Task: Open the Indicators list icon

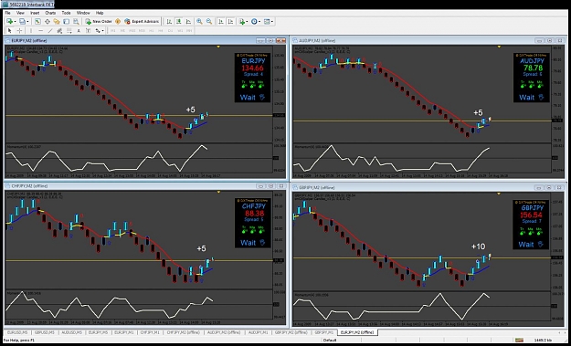Action: click(241, 22)
